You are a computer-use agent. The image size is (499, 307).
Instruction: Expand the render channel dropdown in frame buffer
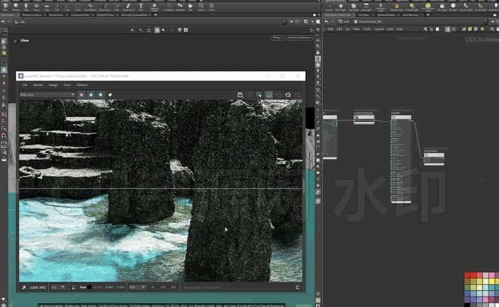pos(47,95)
